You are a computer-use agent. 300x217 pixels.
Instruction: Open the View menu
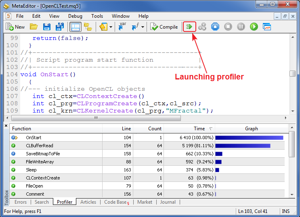coord(54,16)
